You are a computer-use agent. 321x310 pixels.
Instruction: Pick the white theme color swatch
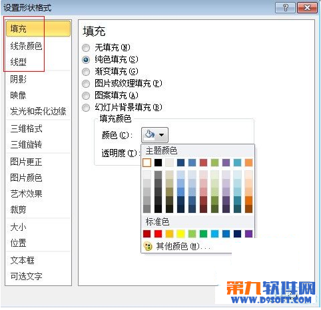pyautogui.click(x=147, y=162)
